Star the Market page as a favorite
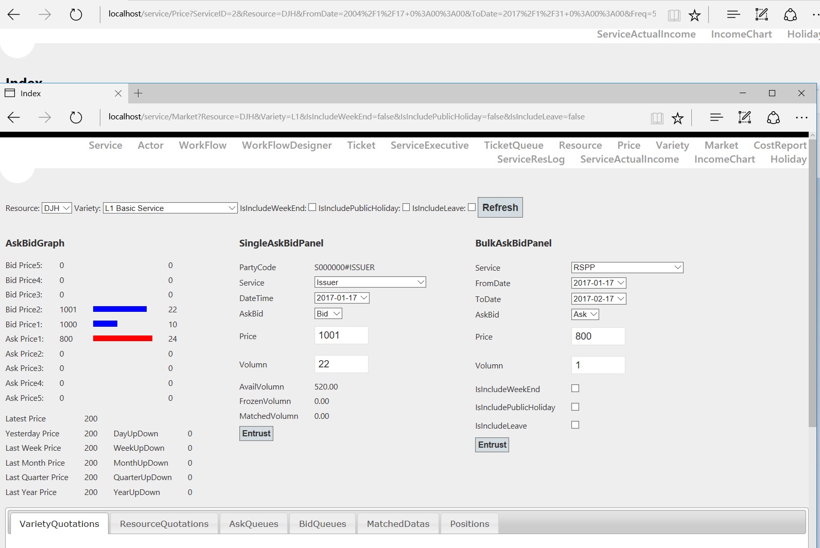 677,118
